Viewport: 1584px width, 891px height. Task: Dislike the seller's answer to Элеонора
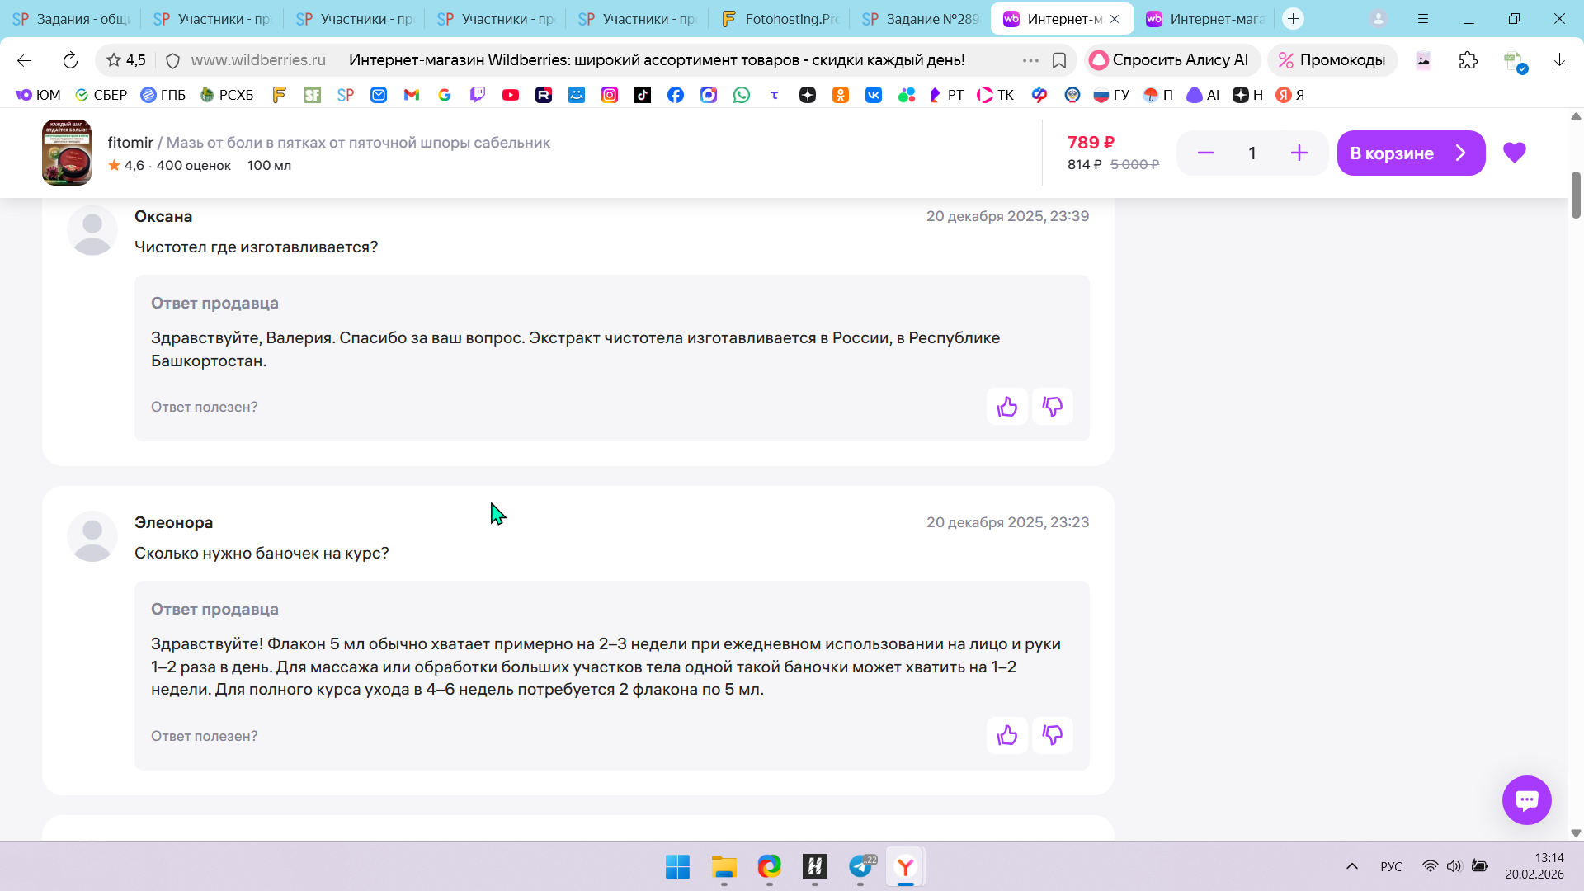(1052, 736)
